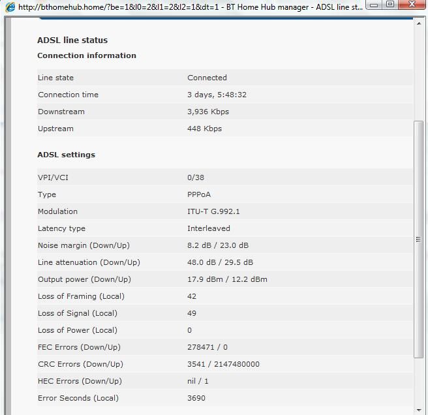Click the vertical scrollbar thumb
The height and width of the screenshot is (415, 428).
[419, 239]
